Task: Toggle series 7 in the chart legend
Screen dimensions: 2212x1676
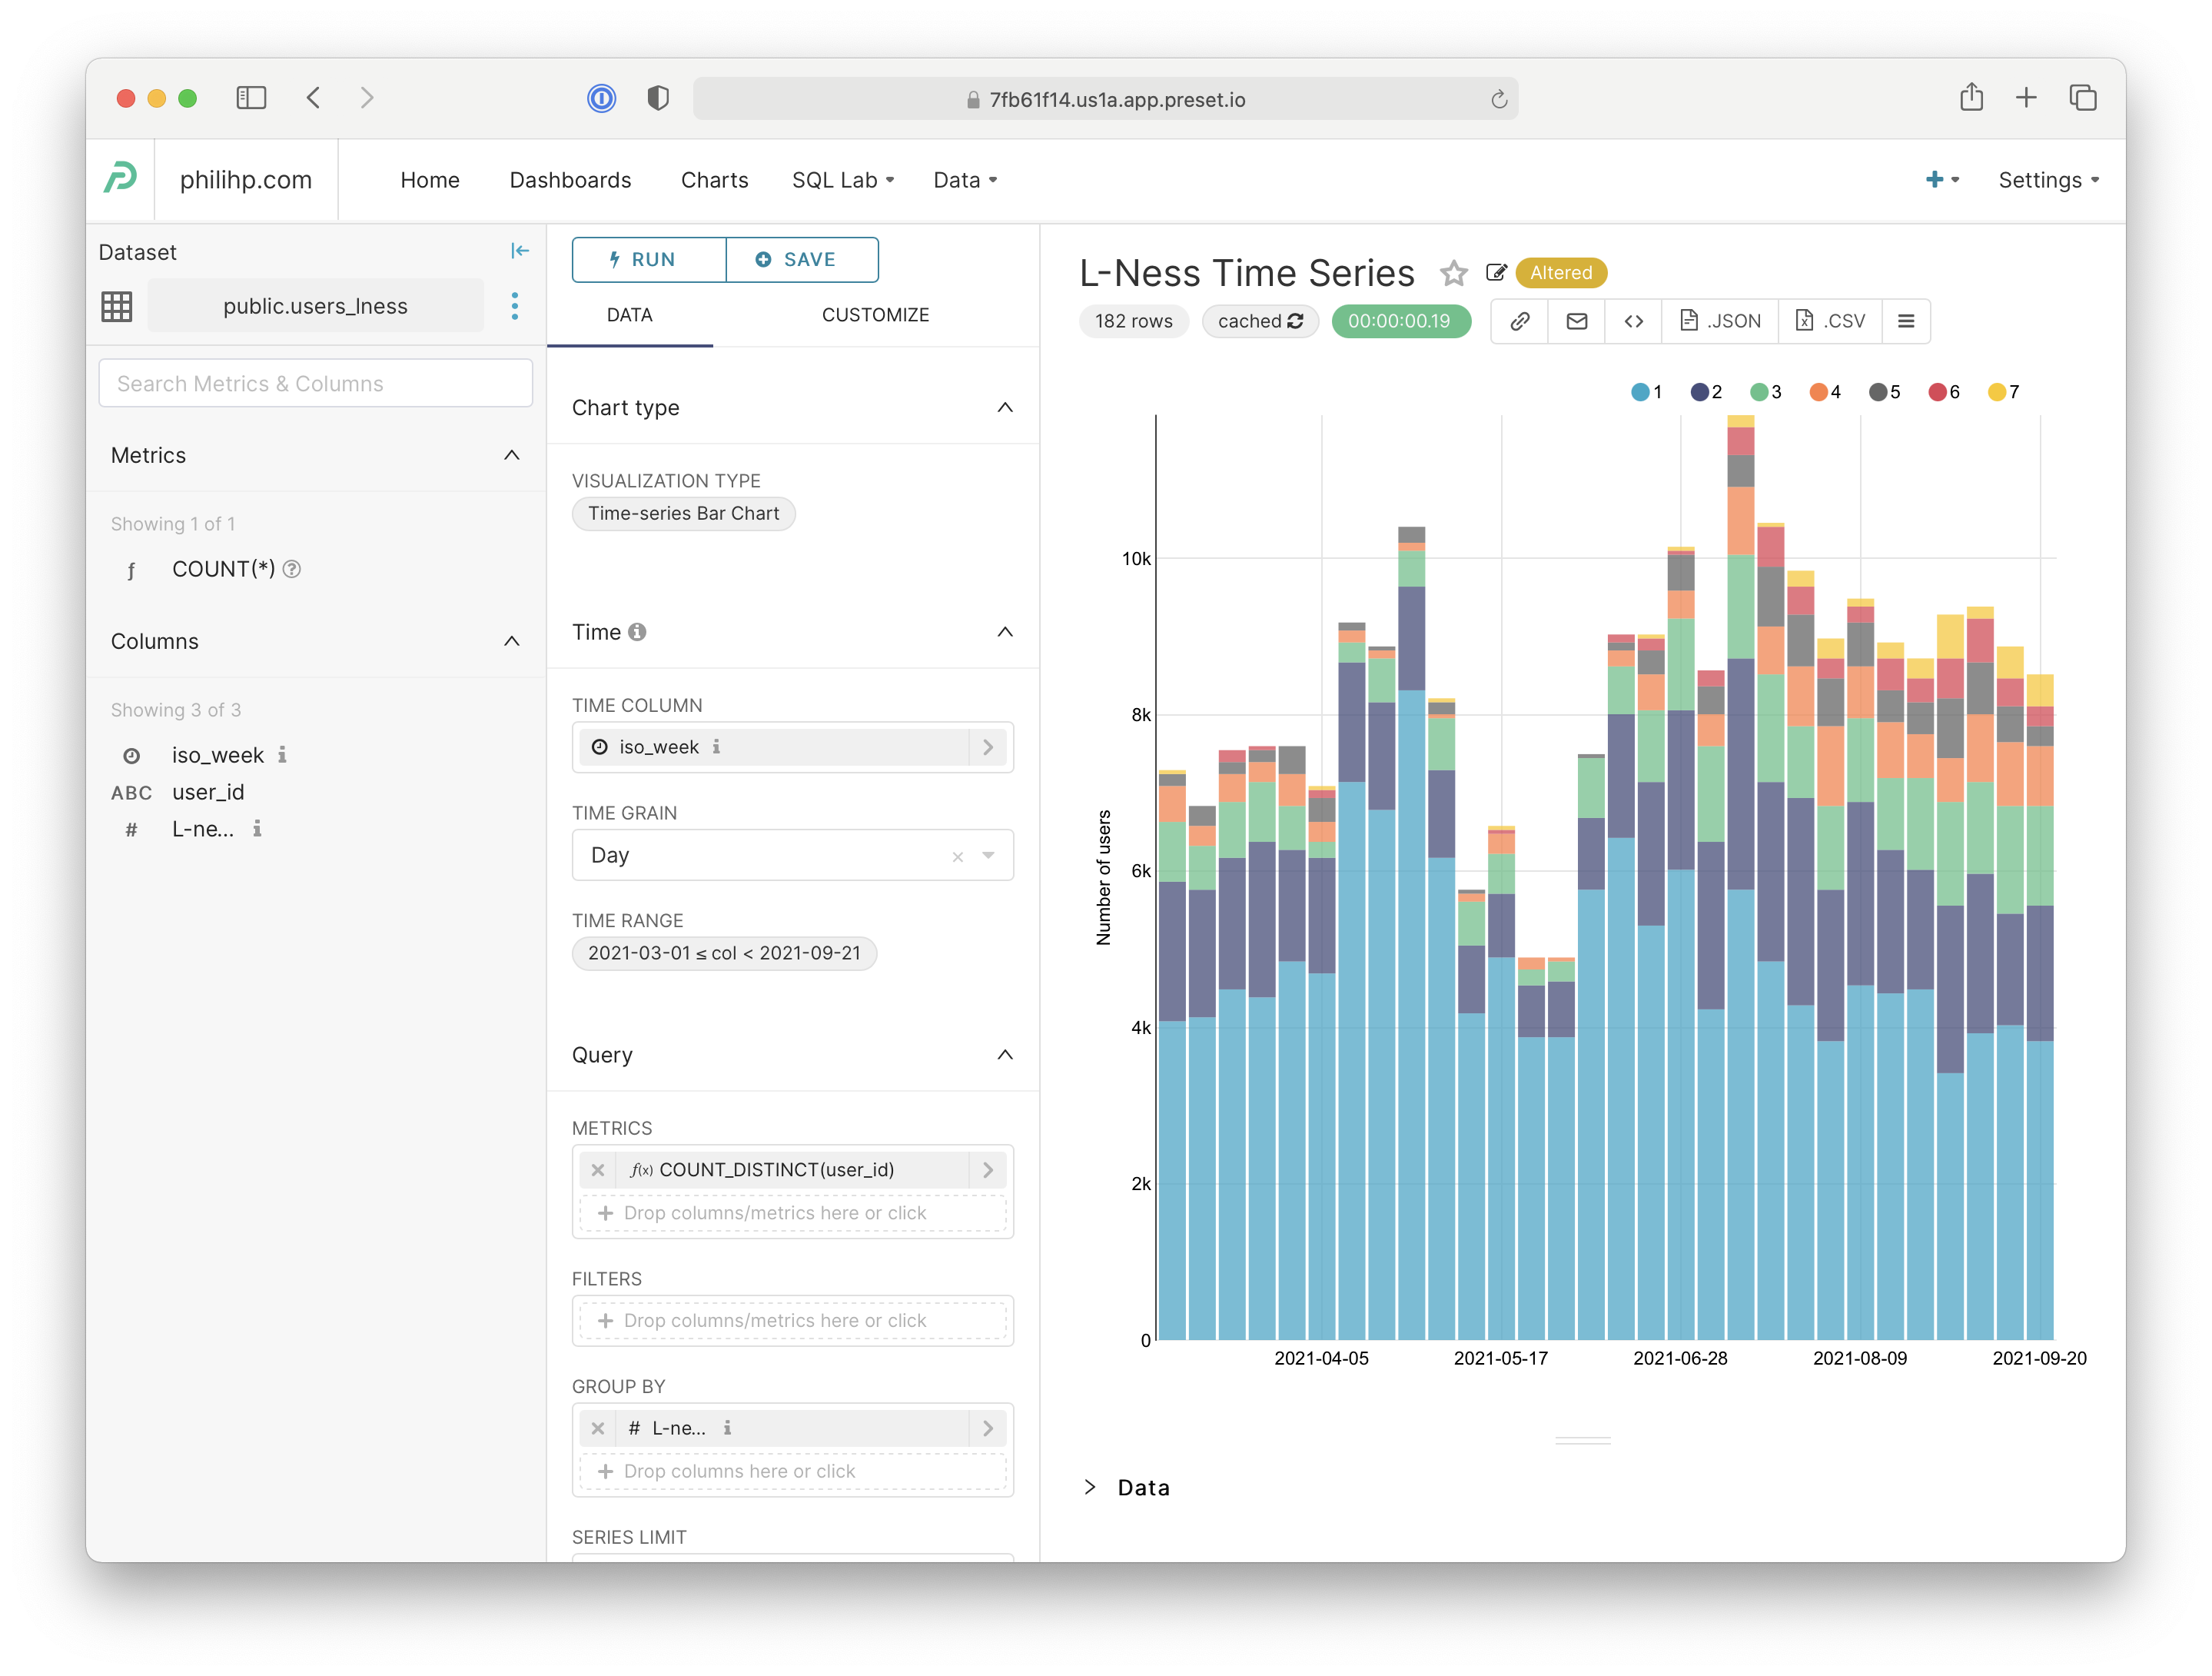Action: (2003, 392)
